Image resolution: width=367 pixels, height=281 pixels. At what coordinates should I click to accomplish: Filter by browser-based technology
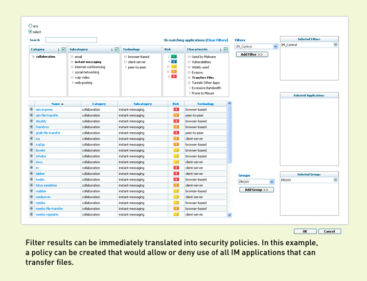138,57
